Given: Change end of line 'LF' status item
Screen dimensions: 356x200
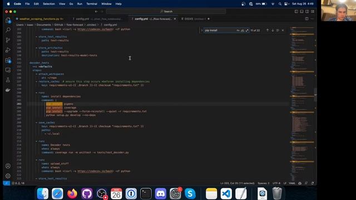Looking at the screenshot, I should [285, 183].
